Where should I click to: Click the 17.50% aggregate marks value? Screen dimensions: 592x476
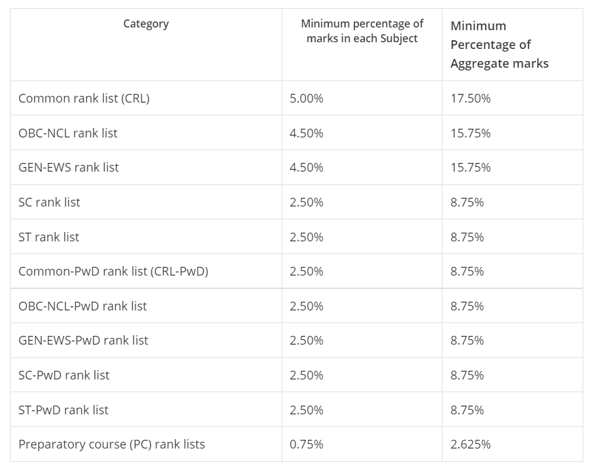pyautogui.click(x=471, y=99)
